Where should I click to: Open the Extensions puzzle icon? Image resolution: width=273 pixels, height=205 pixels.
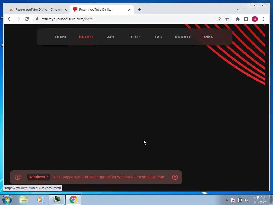pyautogui.click(x=238, y=19)
